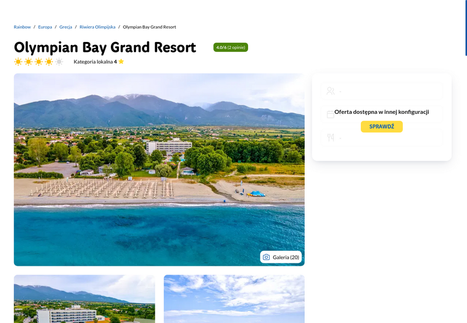
Task: Open the cloudy sky thumbnail
Action: (234, 299)
